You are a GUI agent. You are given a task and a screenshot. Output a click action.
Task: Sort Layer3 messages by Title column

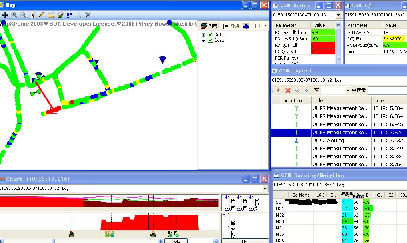[342, 101]
